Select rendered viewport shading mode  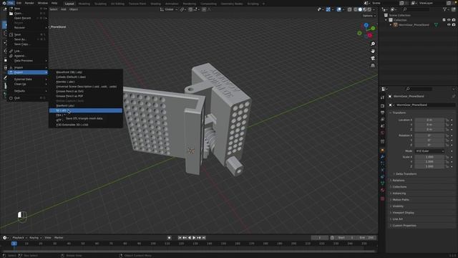click(x=369, y=9)
